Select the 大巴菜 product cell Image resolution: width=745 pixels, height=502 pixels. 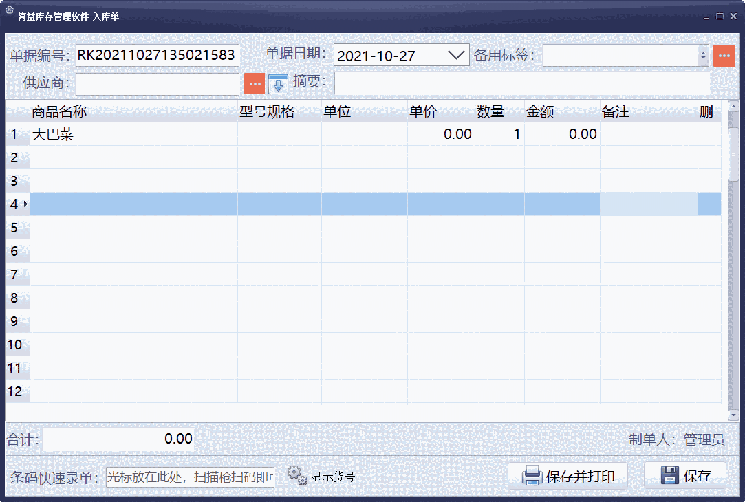[133, 134]
